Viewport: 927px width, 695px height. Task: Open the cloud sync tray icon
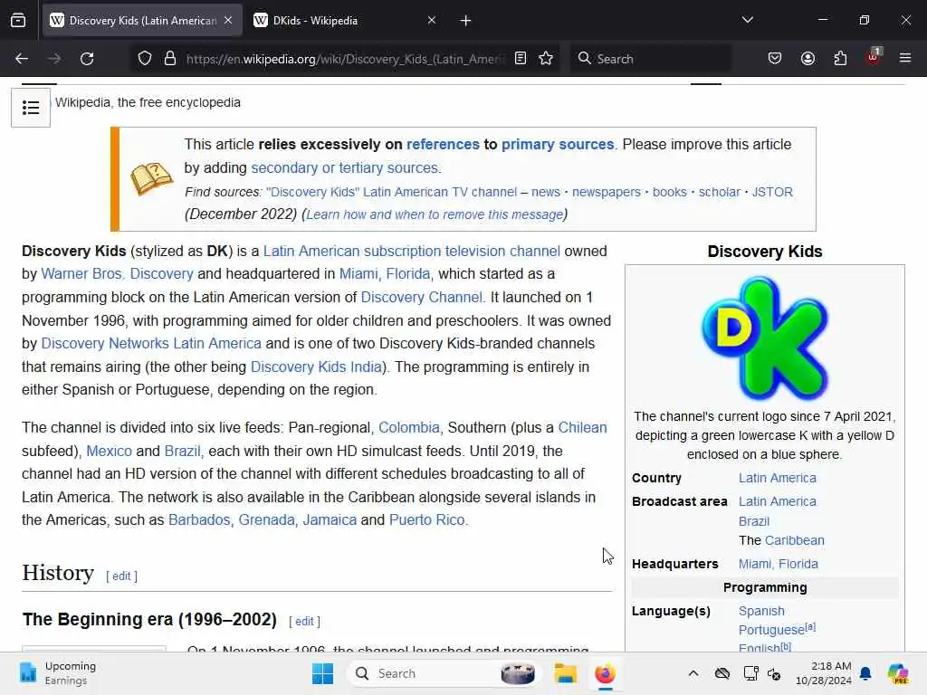click(722, 673)
